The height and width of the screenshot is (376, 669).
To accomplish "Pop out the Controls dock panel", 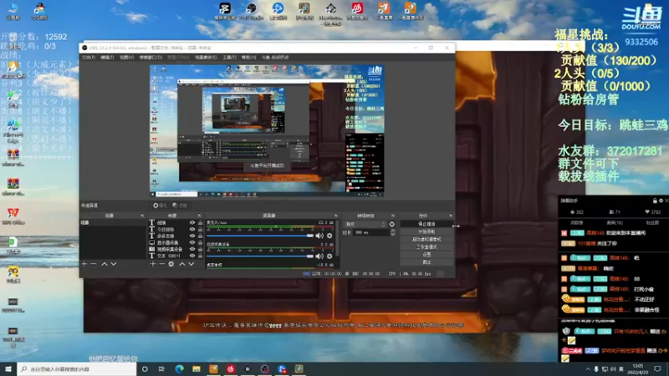I will click(451, 216).
